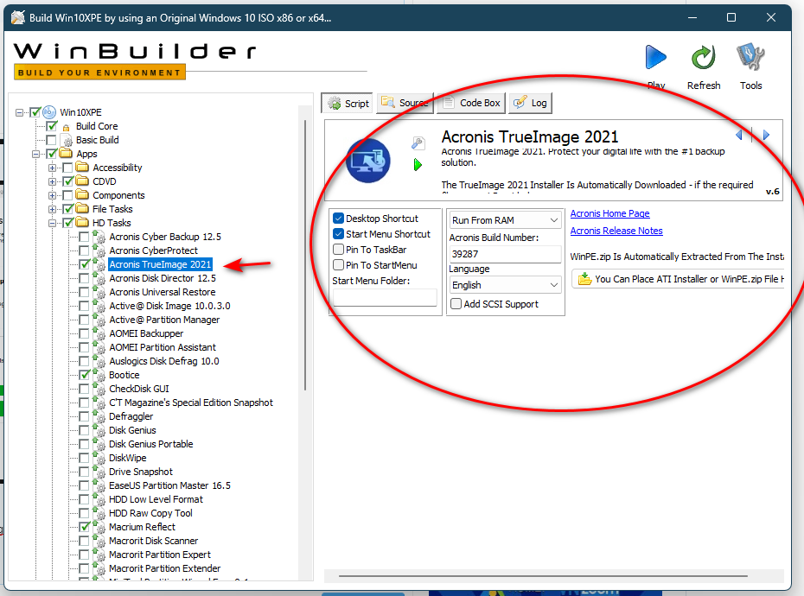Expand the Components folder node

[52, 195]
